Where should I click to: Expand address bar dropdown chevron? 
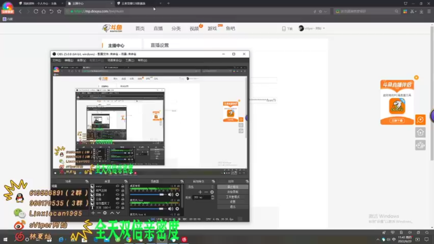[x=325, y=11]
